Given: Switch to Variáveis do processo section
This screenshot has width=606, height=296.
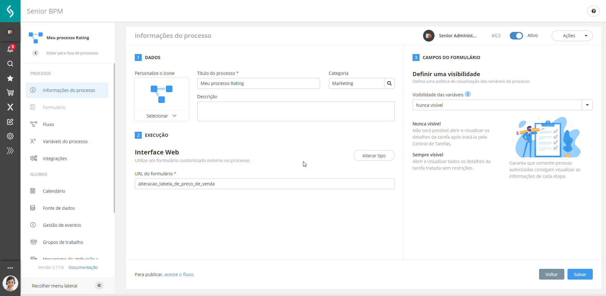Looking at the screenshot, I should click(x=65, y=141).
